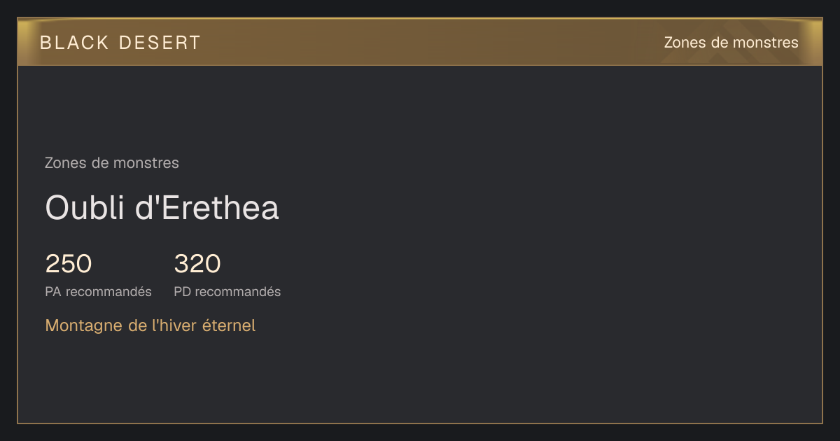Select the 320 defense value
The height and width of the screenshot is (441, 840).
(197, 264)
